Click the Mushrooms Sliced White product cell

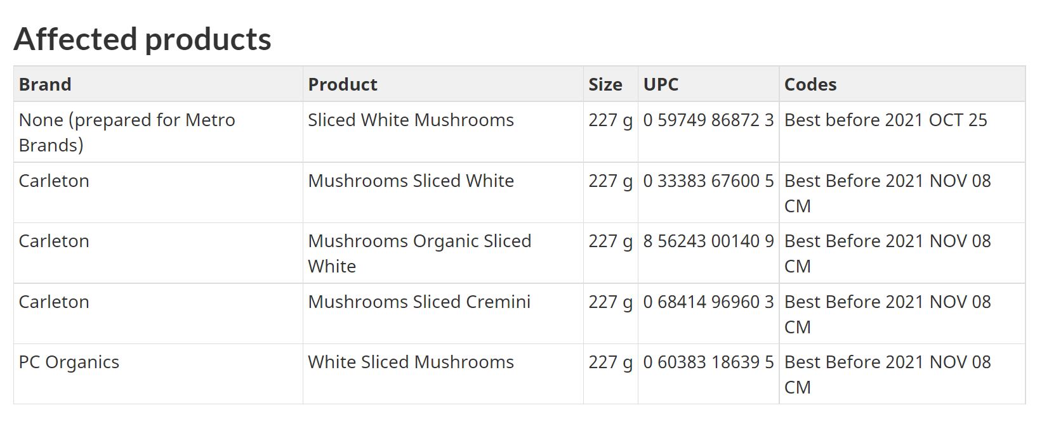click(443, 193)
